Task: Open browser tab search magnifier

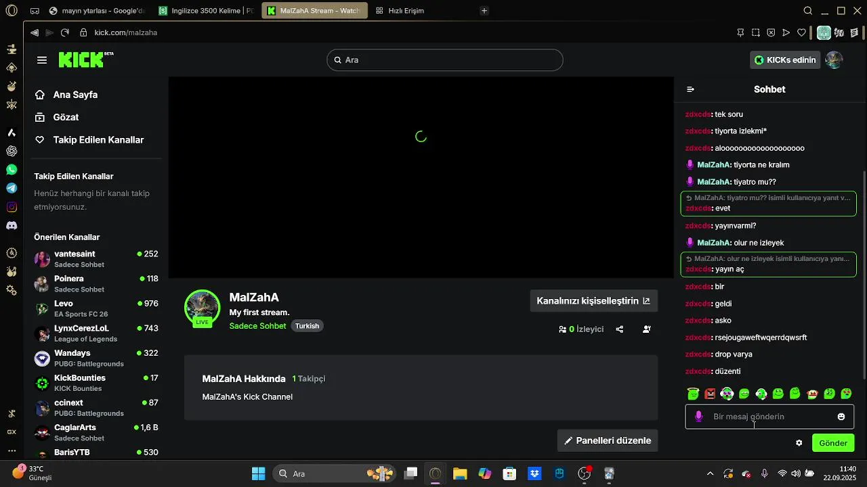Action: tap(807, 11)
